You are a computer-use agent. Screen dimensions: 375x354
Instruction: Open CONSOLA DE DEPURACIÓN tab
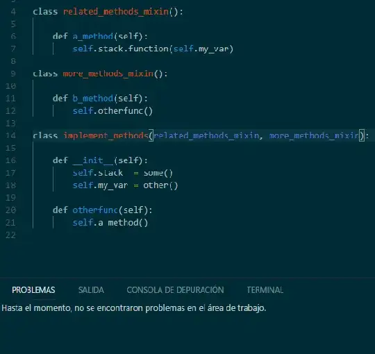click(175, 290)
